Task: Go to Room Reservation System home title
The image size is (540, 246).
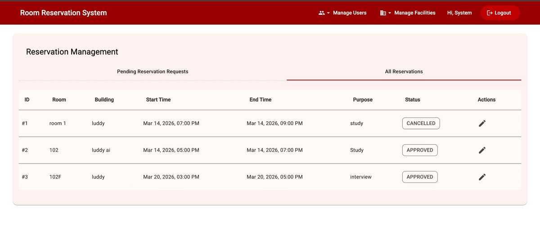Action: (63, 13)
